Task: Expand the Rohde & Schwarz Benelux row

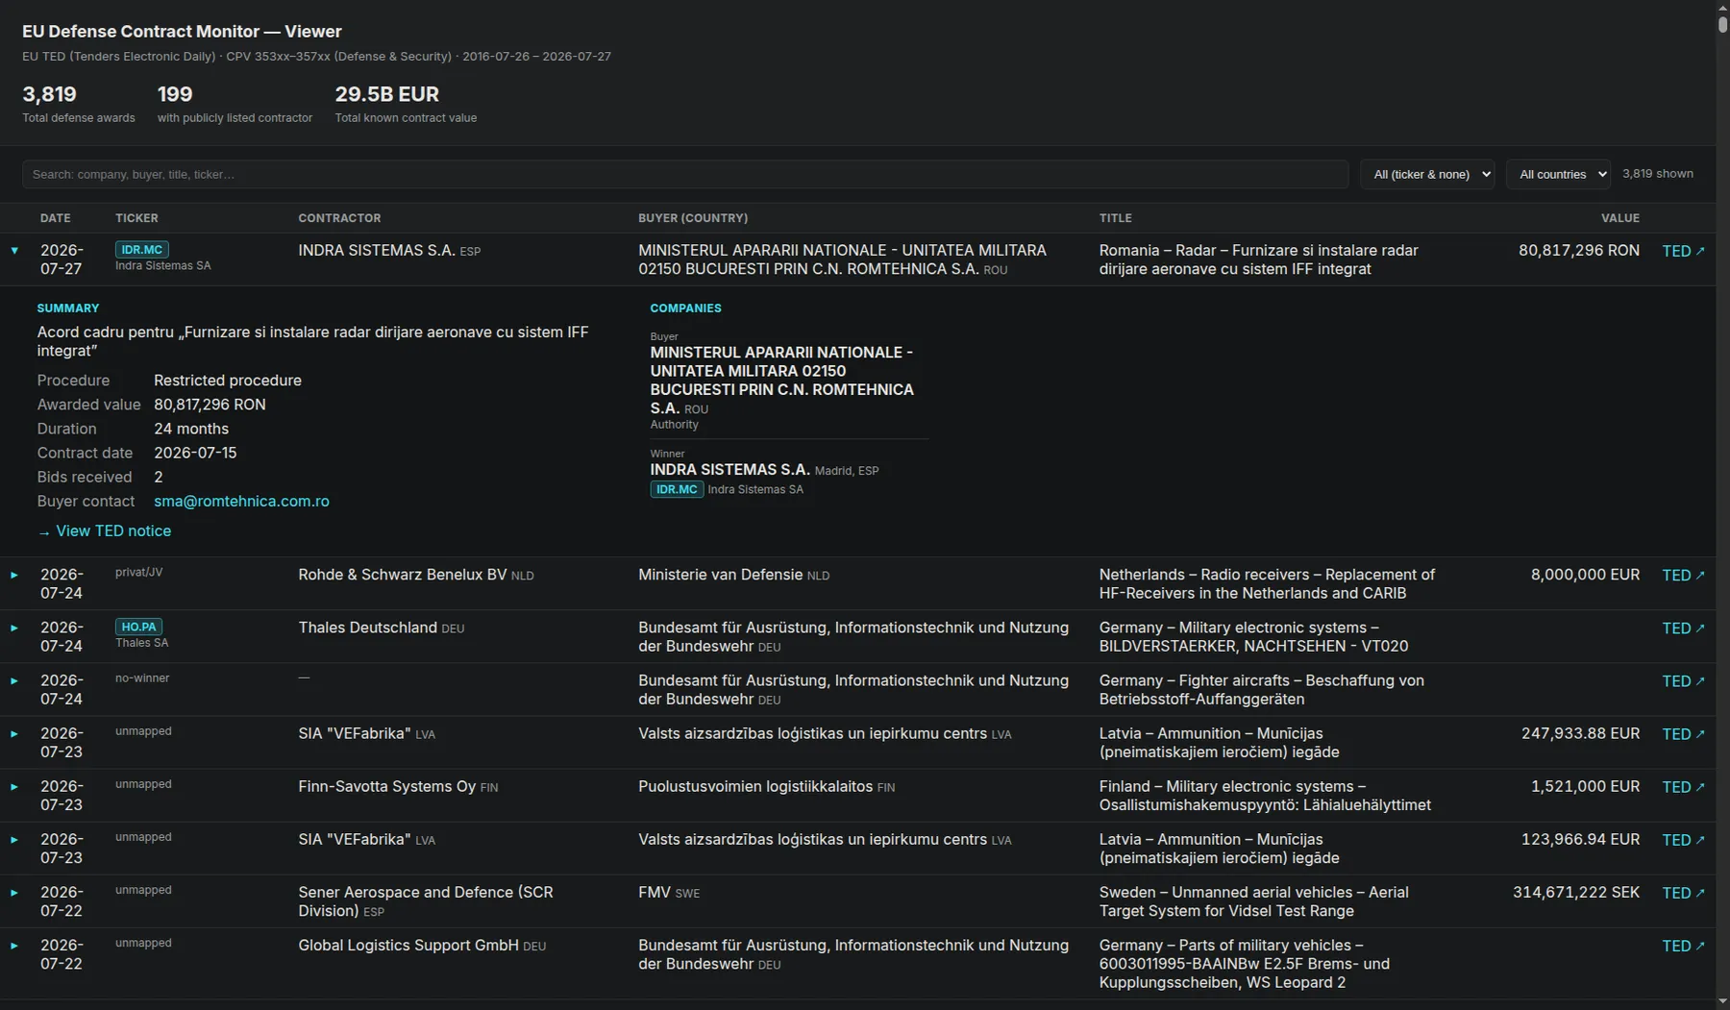Action: [x=14, y=575]
